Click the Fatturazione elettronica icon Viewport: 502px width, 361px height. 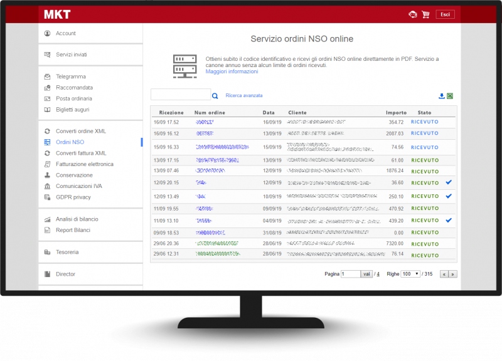48,164
